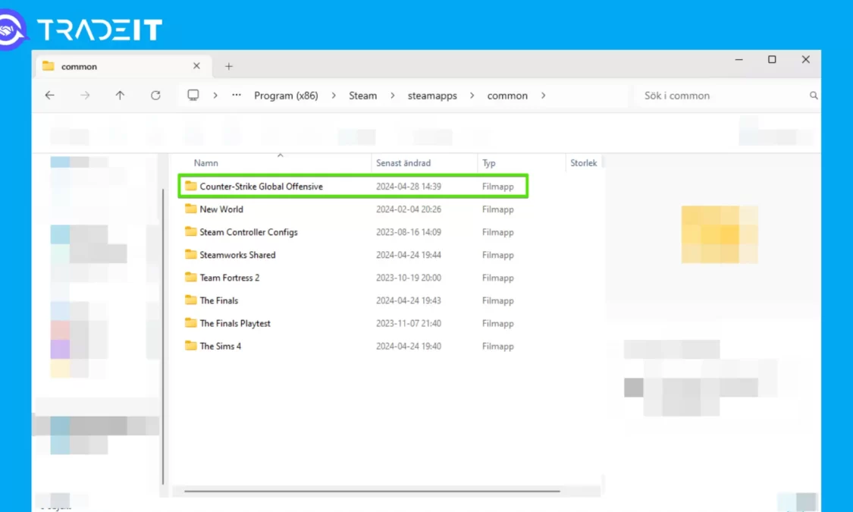Click date 2024-04-24 19:44
This screenshot has width=853, height=512.
click(409, 255)
